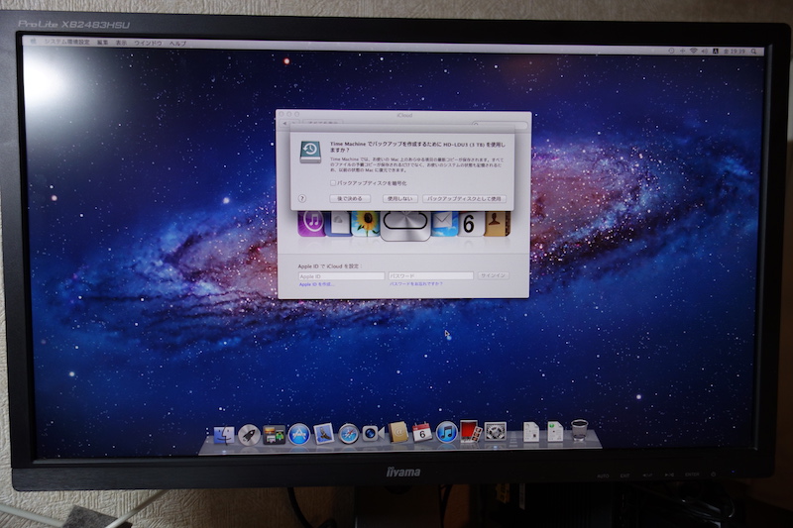Open Finder from the Dock
The height and width of the screenshot is (528, 793).
[x=224, y=435]
